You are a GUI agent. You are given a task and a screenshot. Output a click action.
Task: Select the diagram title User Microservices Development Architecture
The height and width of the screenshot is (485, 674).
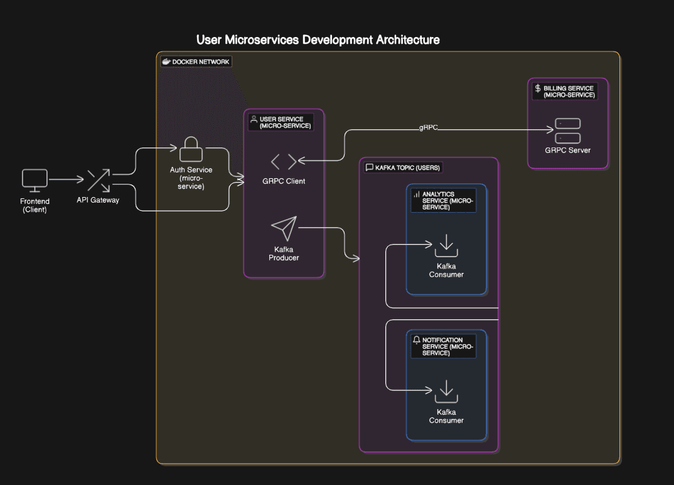318,40
